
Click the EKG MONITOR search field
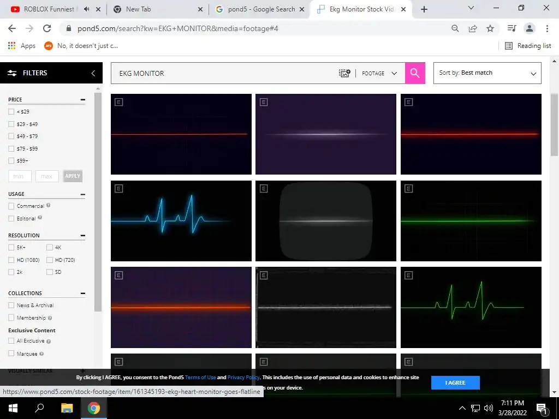pyautogui.click(x=224, y=73)
